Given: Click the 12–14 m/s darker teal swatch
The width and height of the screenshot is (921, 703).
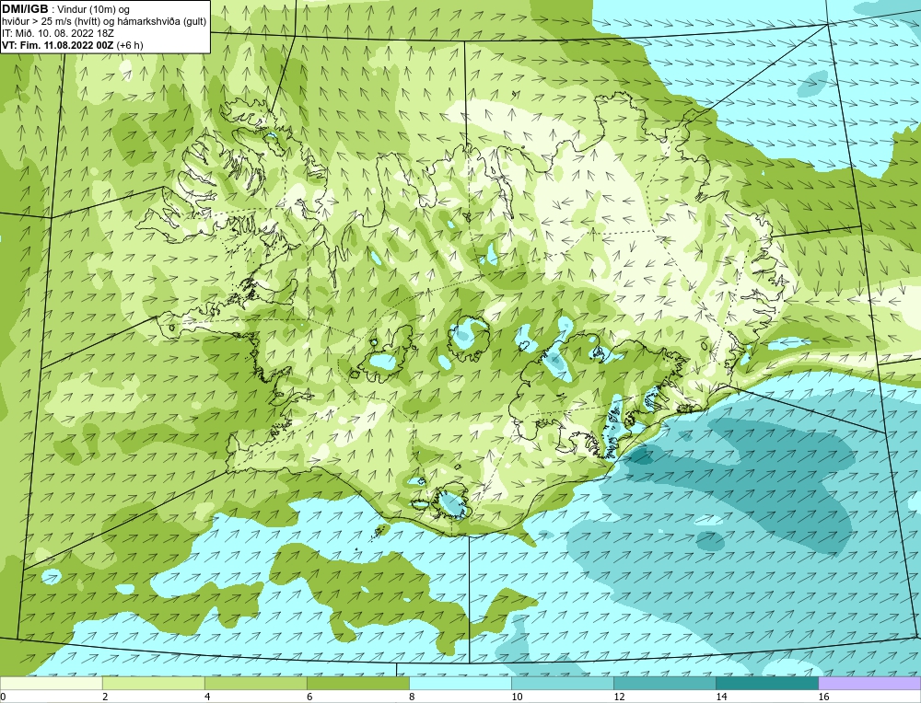Looking at the screenshot, I should pos(664,684).
